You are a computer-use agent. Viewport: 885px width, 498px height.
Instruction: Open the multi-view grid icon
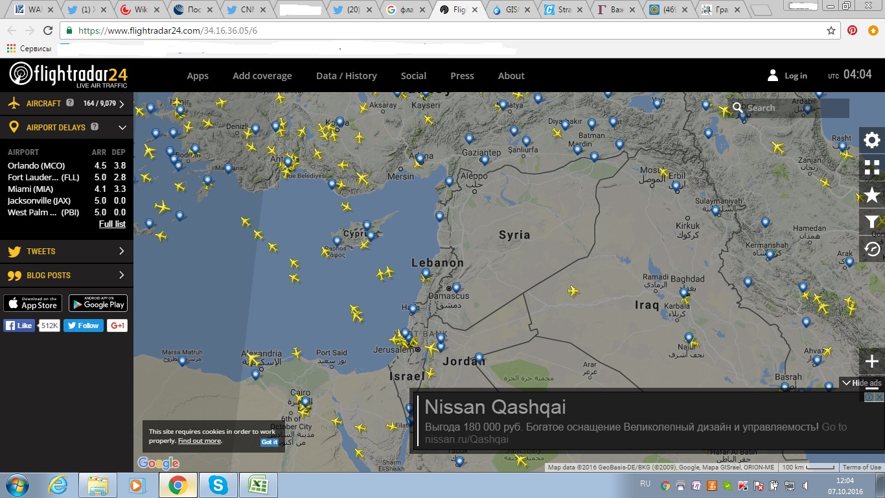pyautogui.click(x=872, y=167)
